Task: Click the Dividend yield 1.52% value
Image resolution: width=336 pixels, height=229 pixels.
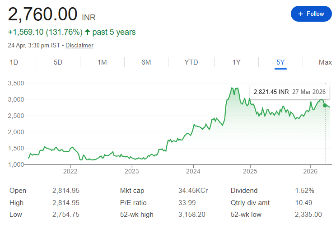Action: pos(304,191)
